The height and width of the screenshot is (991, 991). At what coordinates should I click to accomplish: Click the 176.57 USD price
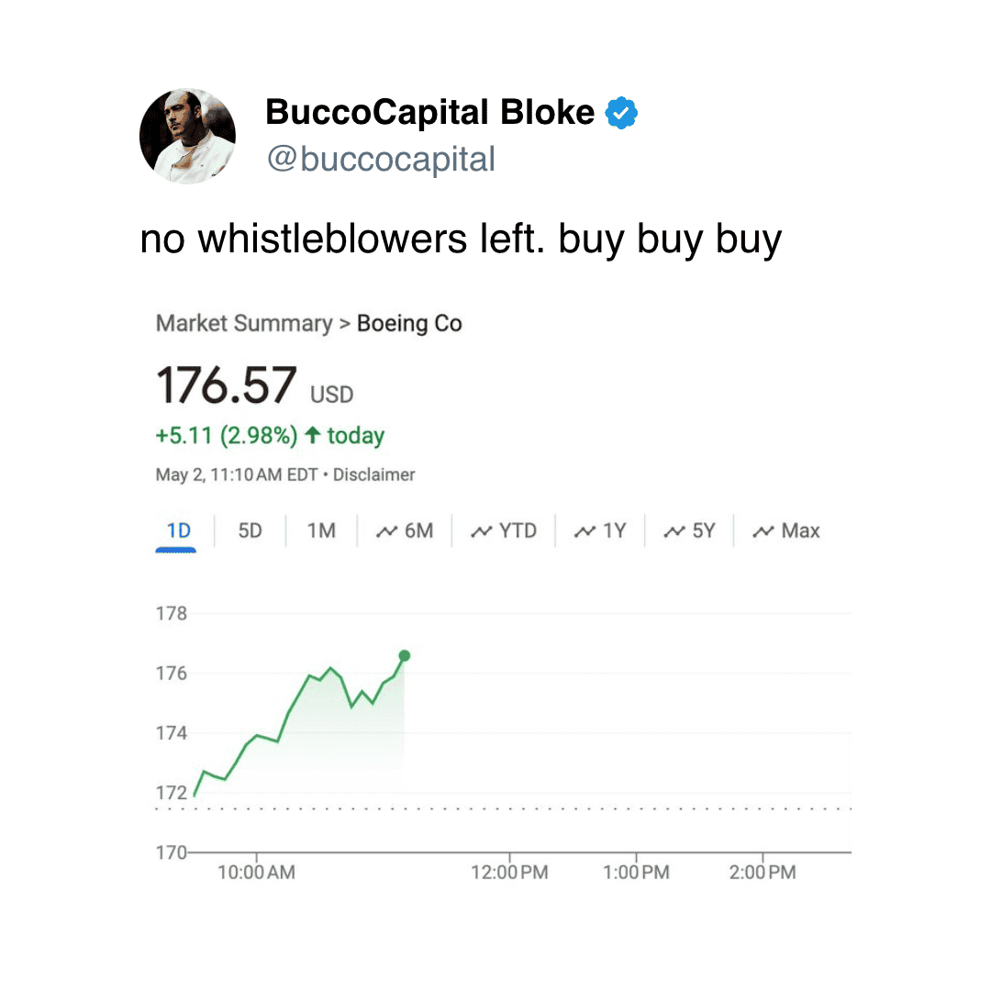point(255,385)
